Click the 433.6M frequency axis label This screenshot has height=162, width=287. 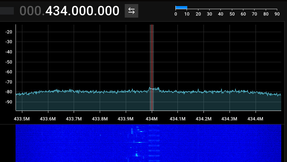[x=48, y=119]
